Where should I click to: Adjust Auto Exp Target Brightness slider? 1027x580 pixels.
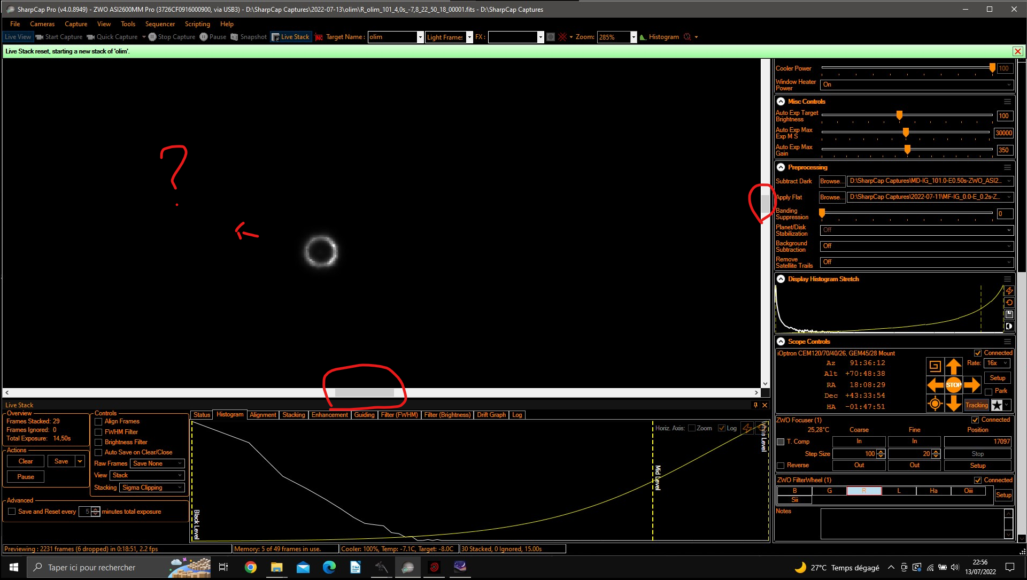tap(899, 115)
